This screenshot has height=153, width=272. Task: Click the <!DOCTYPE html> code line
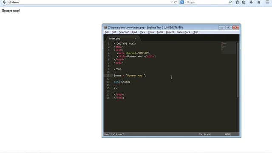coord(125,43)
